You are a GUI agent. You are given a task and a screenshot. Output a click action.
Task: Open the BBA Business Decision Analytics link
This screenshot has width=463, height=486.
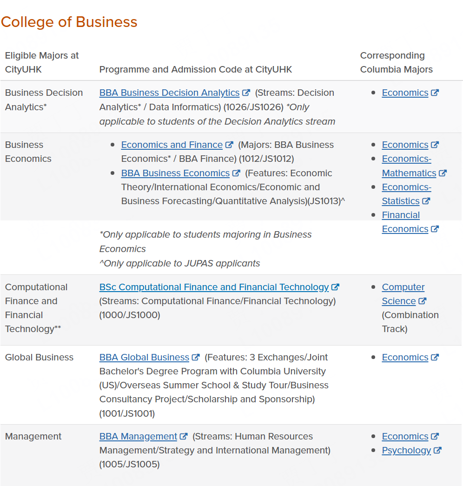(x=169, y=93)
